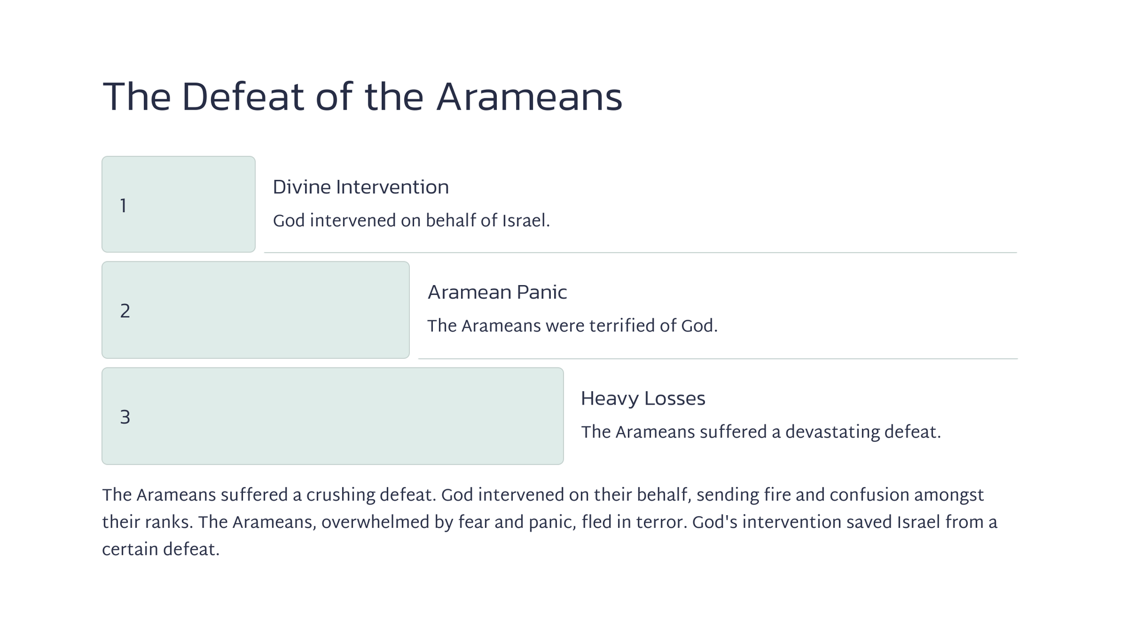Viewport: 1128px width, 634px height.
Task: Click the slide title 'The Defeat of the Arameans'
Action: click(x=362, y=98)
